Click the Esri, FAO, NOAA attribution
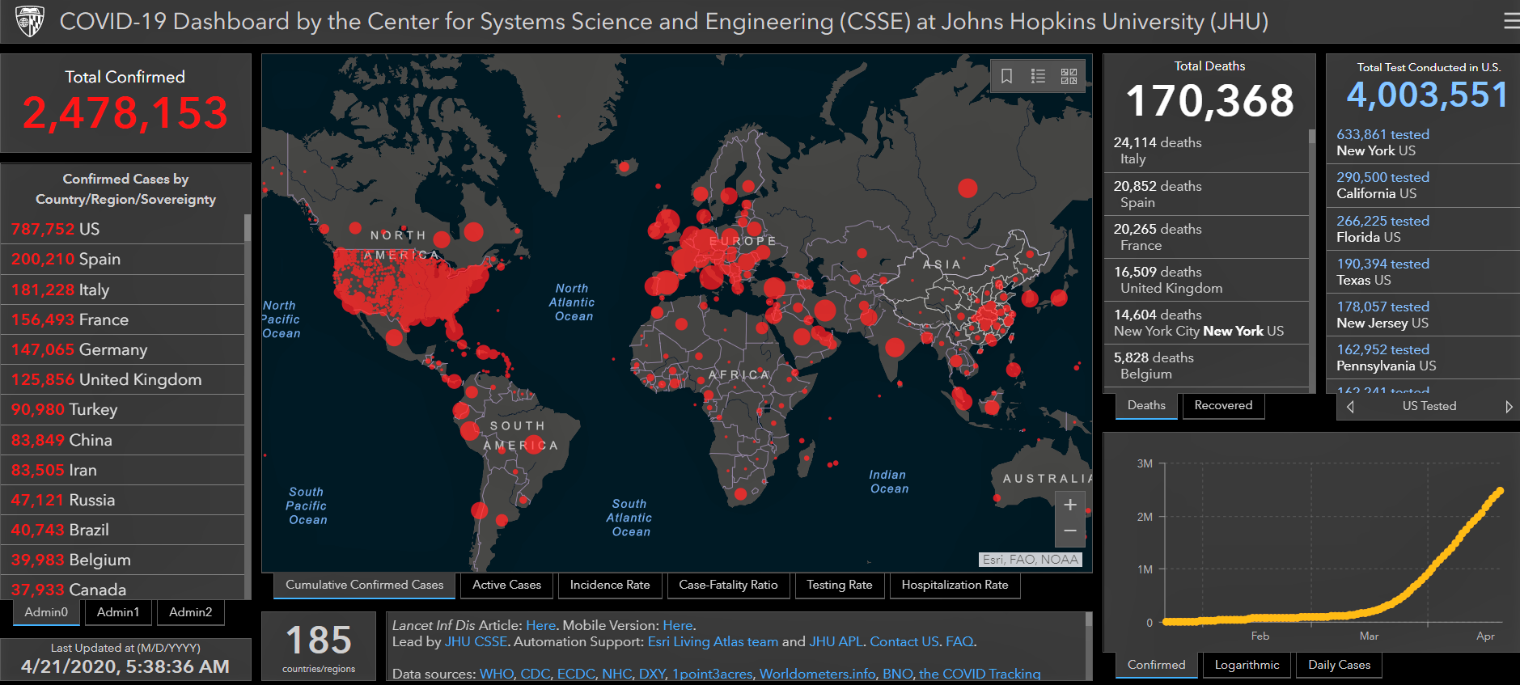Image resolution: width=1520 pixels, height=685 pixels. point(1031,560)
